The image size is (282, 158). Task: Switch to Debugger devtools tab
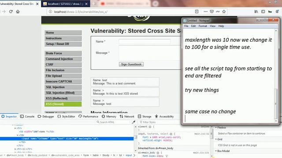coord(46,116)
